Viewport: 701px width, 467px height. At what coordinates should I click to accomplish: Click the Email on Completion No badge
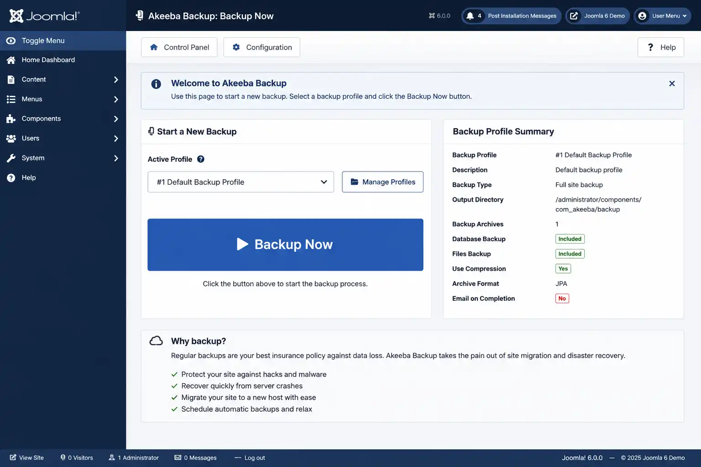(x=562, y=299)
